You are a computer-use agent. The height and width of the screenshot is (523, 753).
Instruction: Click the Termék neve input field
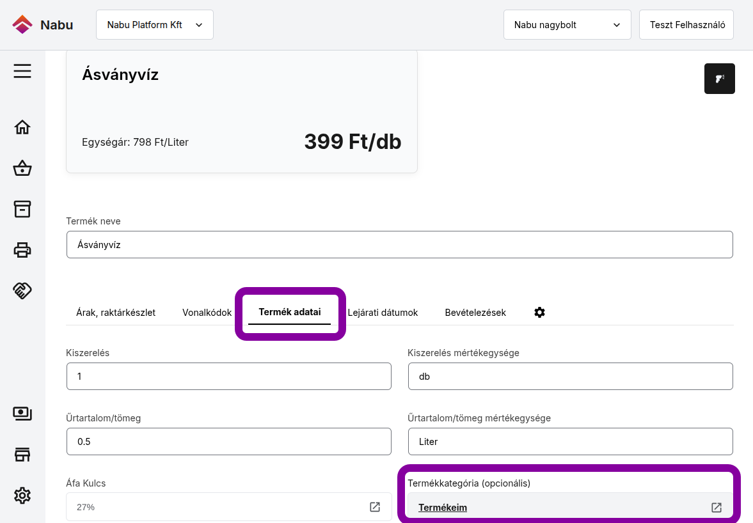point(400,245)
